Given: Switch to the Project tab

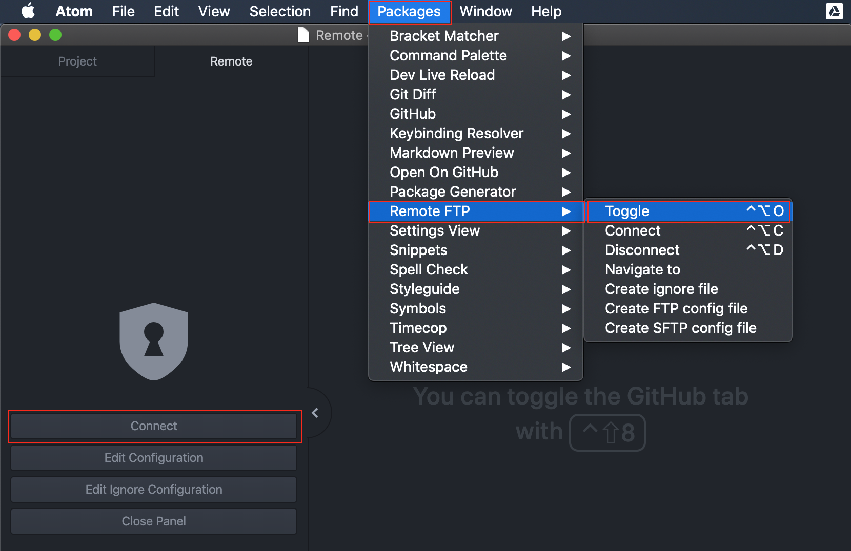Looking at the screenshot, I should (x=77, y=61).
